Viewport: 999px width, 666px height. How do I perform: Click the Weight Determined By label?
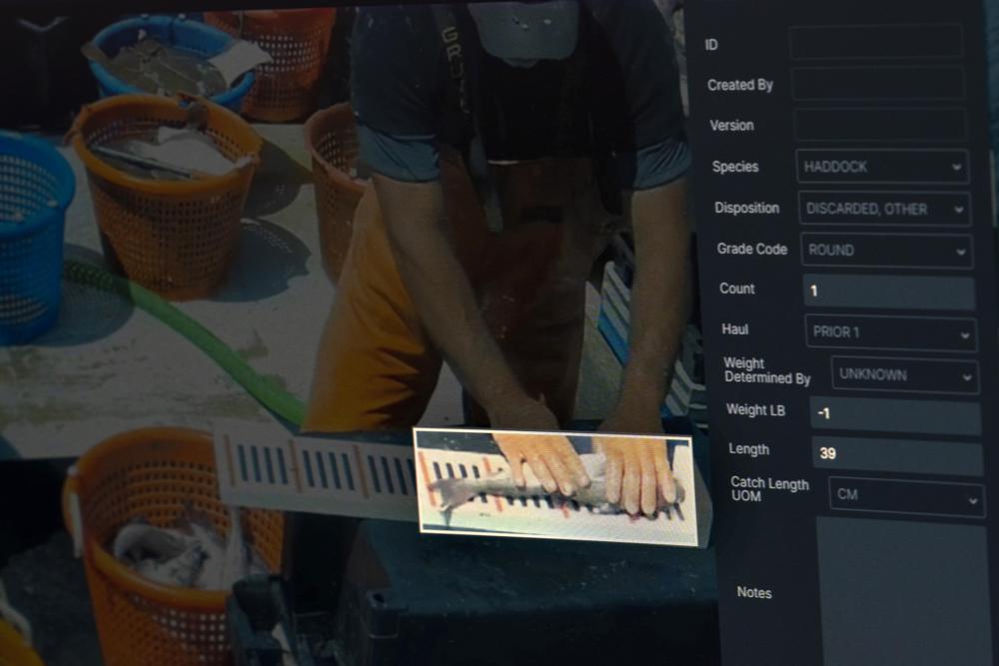point(768,370)
